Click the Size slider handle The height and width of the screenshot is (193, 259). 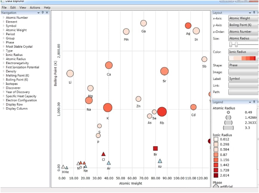pyautogui.click(x=236, y=44)
